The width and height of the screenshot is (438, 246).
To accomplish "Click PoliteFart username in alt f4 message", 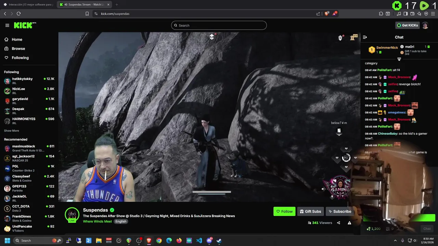I will (x=385, y=70).
